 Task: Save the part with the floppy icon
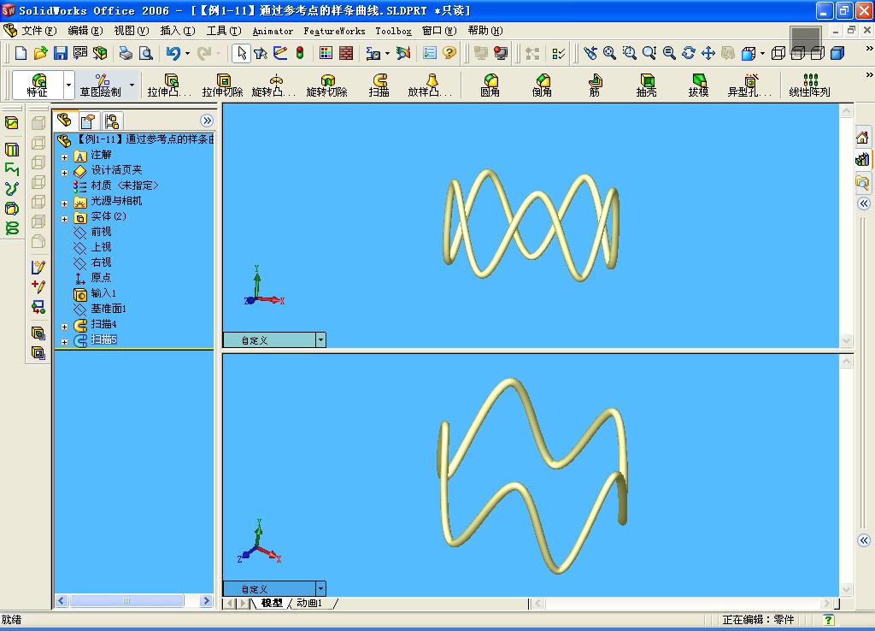[61, 53]
